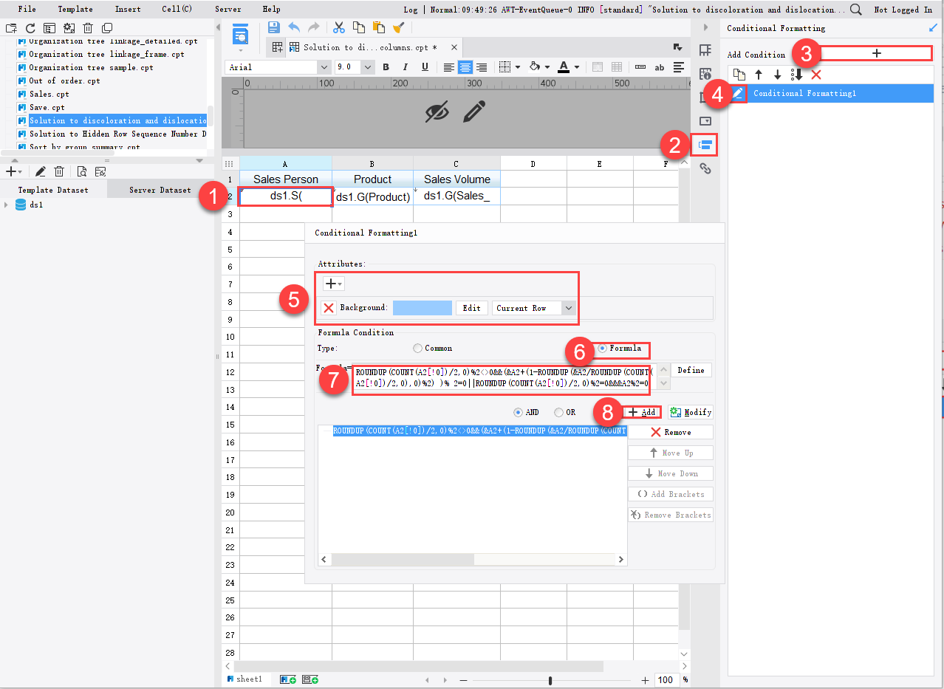Click the Scissors cut icon
This screenshot has width=944, height=689.
click(x=338, y=27)
